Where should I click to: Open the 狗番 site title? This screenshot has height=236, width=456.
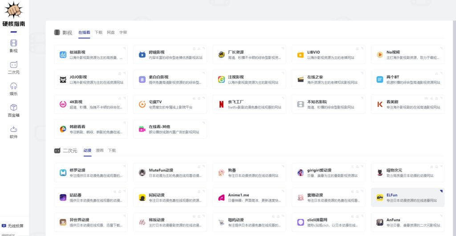[x=232, y=170]
